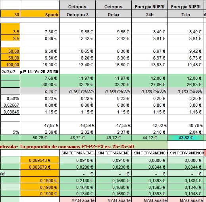Select the 0,02667 rate cell
The height and width of the screenshot is (202, 206).
coord(10,105)
